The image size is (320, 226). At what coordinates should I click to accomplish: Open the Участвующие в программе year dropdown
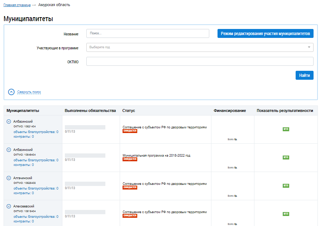point(200,47)
